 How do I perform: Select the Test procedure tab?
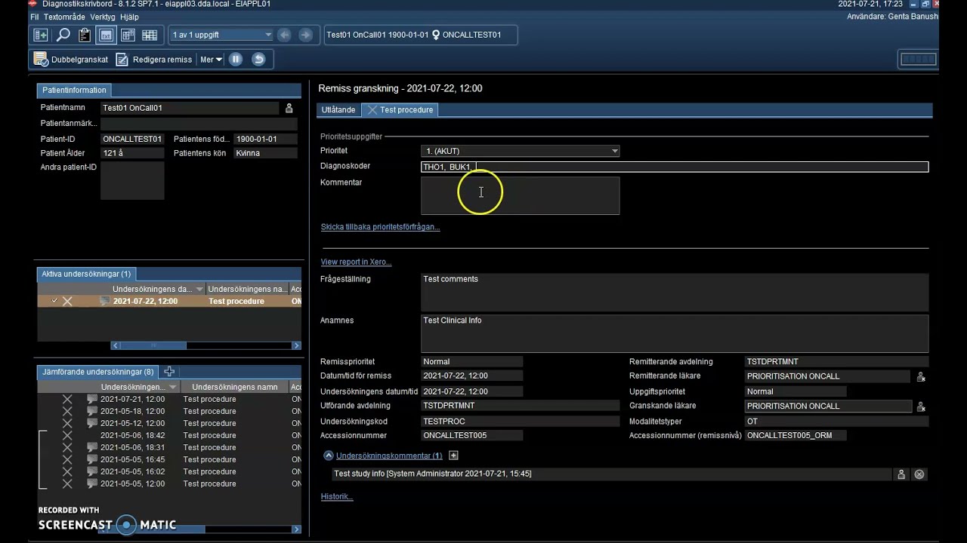point(400,110)
